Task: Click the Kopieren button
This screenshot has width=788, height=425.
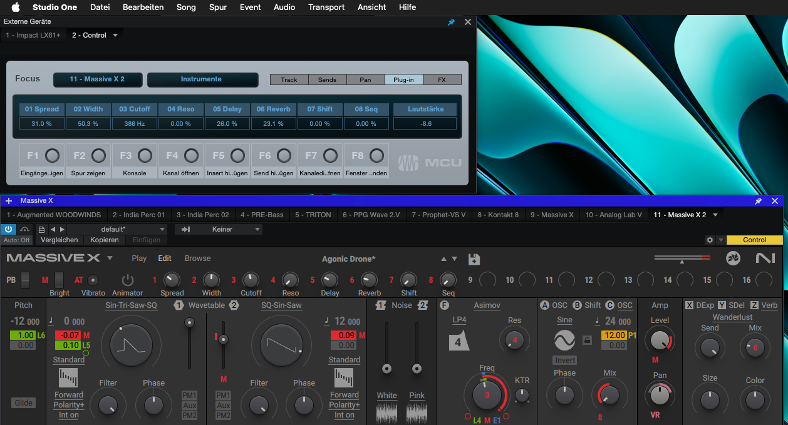Action: point(105,240)
